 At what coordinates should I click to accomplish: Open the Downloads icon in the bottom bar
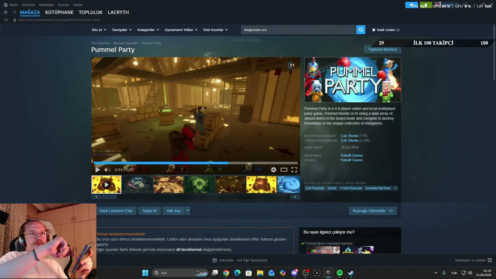(215, 260)
